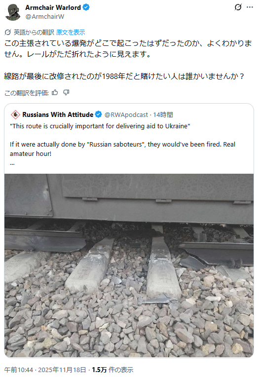Open the @ArmchairW handle

tap(45, 17)
